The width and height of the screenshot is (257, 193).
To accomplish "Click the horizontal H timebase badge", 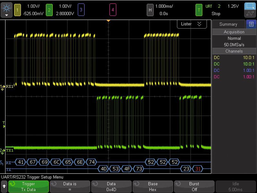I will pos(150,10).
